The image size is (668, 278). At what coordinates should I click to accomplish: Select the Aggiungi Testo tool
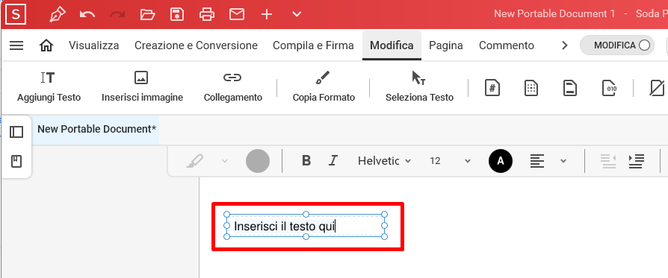[49, 86]
